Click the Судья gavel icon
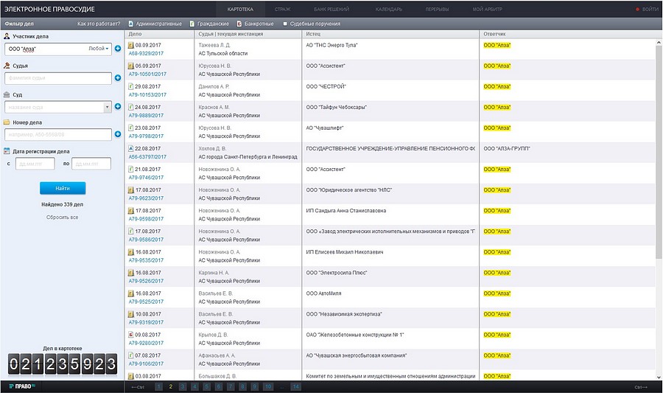663x393 pixels. click(x=7, y=66)
